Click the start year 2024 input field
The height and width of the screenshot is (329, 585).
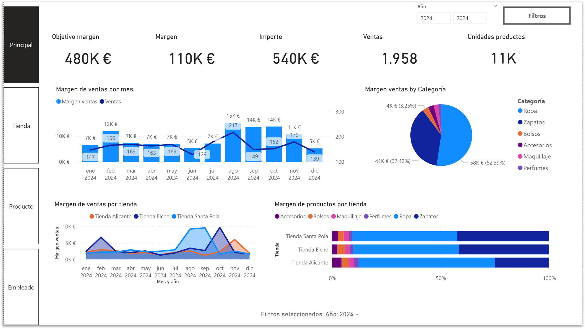(433, 18)
